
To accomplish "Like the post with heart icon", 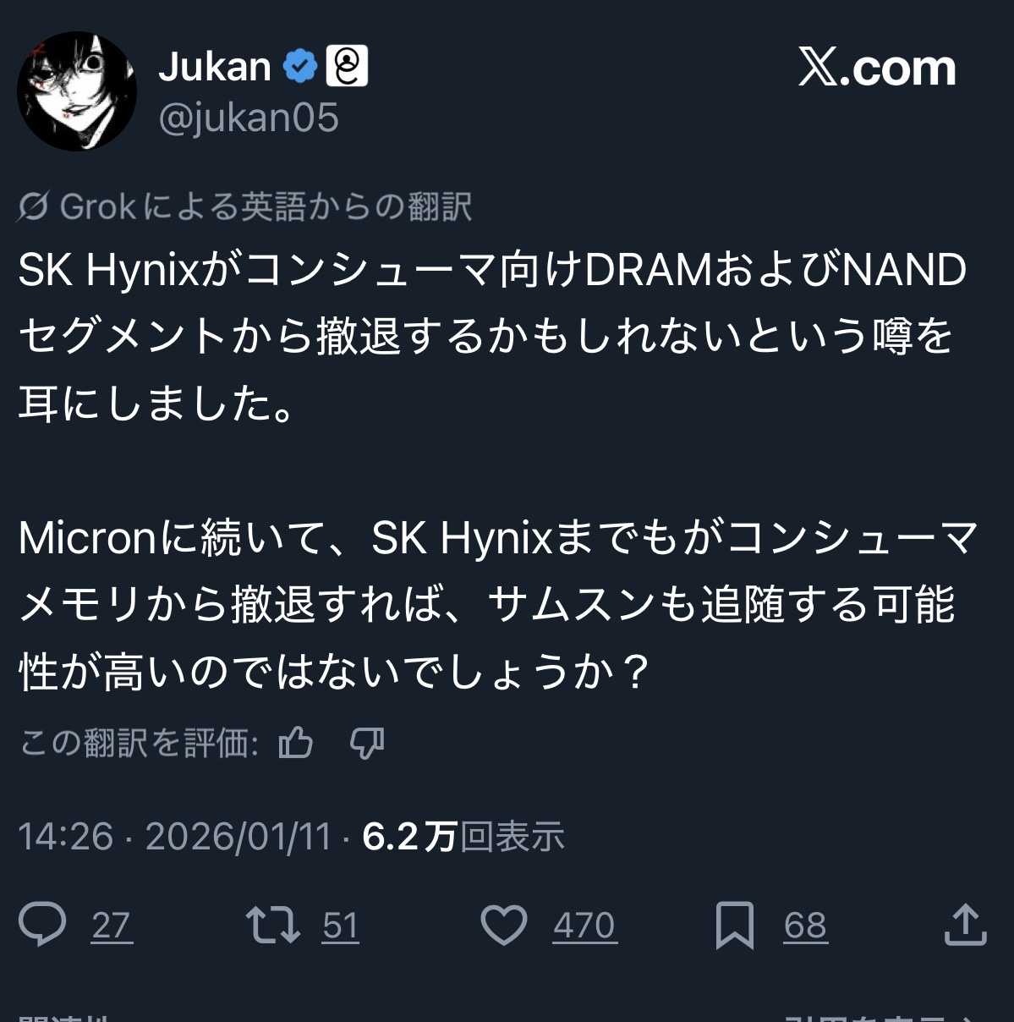I will pos(504,924).
